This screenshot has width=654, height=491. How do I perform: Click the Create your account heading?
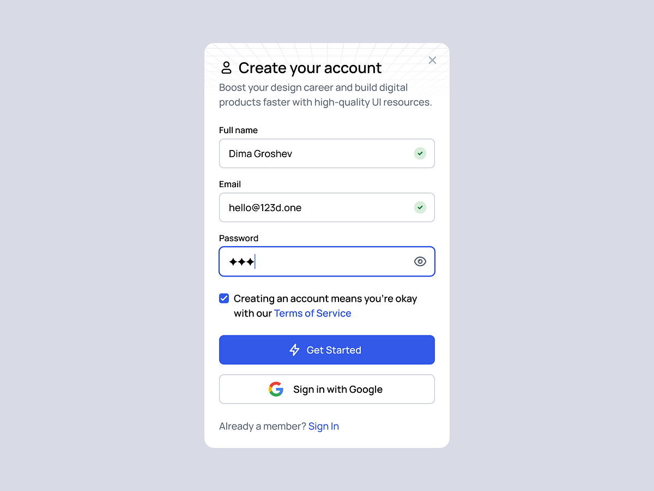[310, 68]
